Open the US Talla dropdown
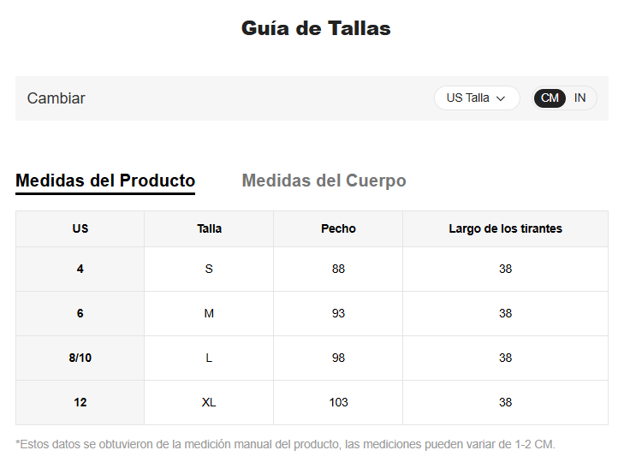Image resolution: width=624 pixels, height=462 pixels. pos(476,98)
